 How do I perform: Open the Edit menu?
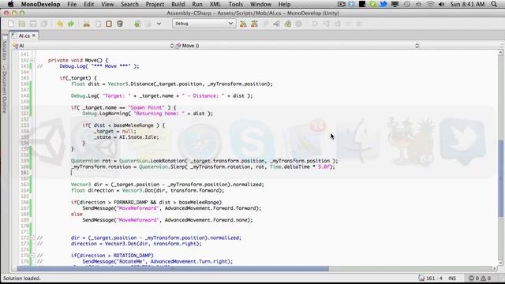tap(89, 4)
